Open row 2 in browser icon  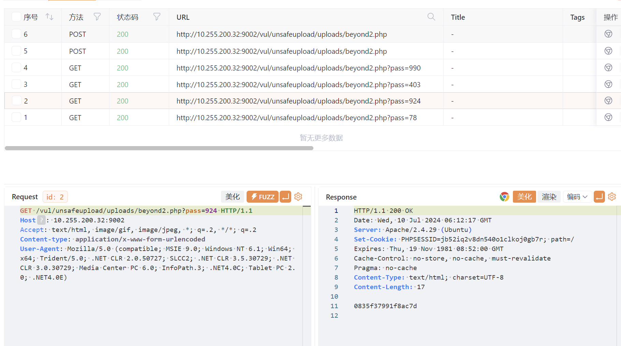pyautogui.click(x=608, y=101)
